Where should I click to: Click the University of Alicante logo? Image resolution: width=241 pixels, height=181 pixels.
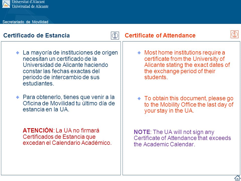coord(6,4)
